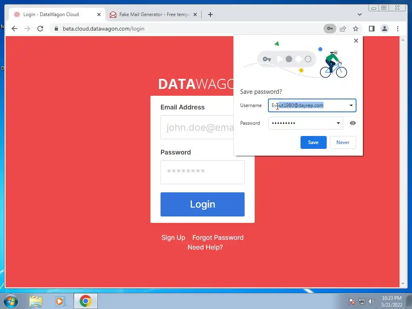Click the Chrome taskbar icon

[86, 301]
